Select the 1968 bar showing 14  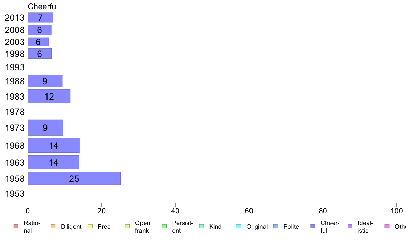54,145
